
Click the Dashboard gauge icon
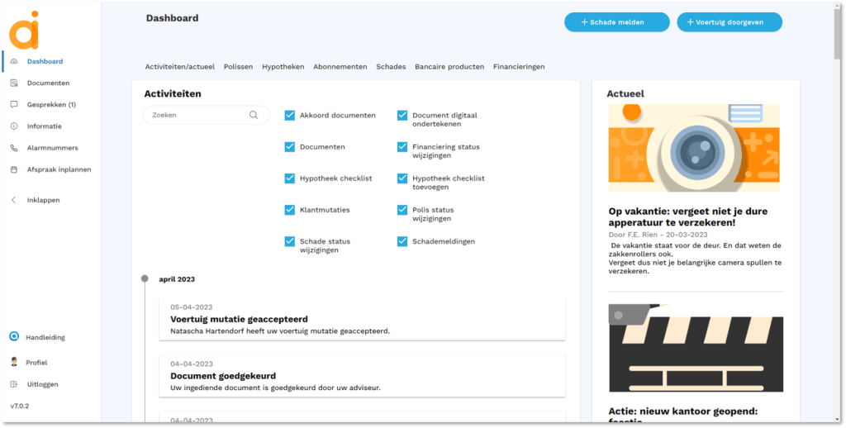coord(14,61)
